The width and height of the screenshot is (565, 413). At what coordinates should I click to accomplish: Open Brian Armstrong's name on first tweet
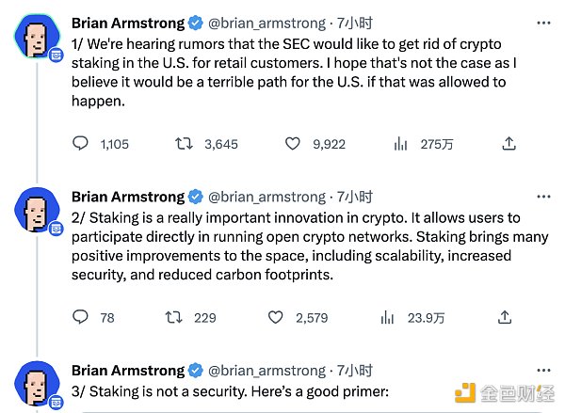128,22
